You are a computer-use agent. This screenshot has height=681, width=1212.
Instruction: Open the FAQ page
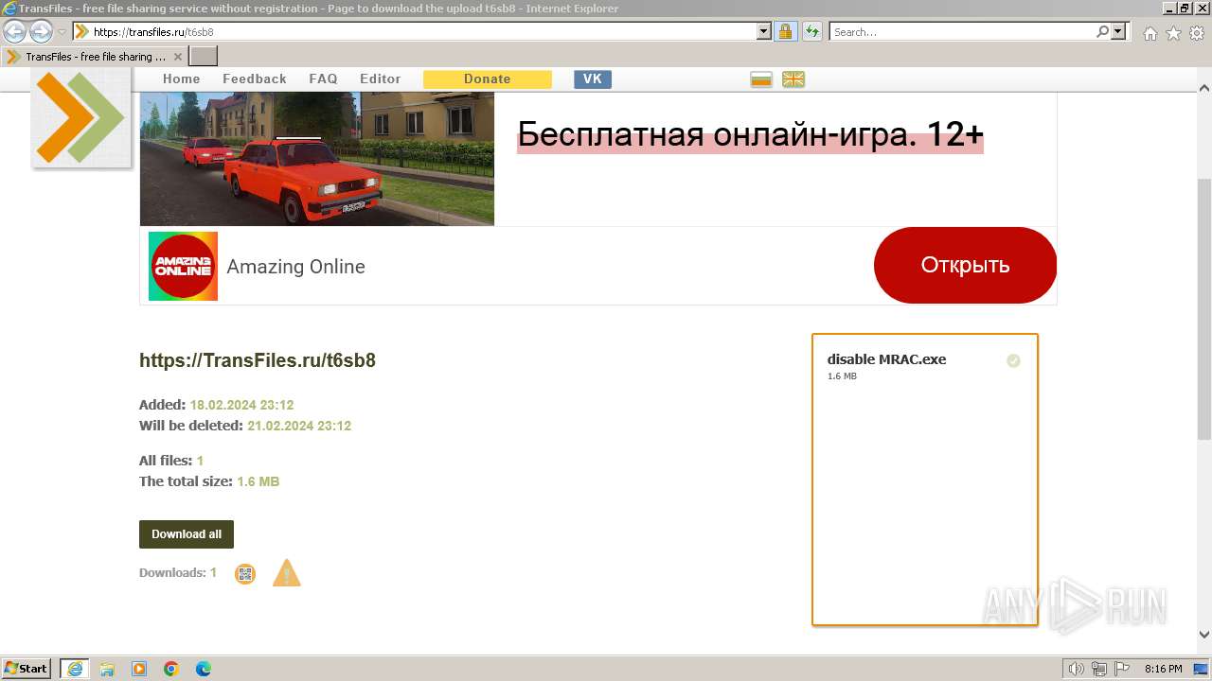point(323,79)
